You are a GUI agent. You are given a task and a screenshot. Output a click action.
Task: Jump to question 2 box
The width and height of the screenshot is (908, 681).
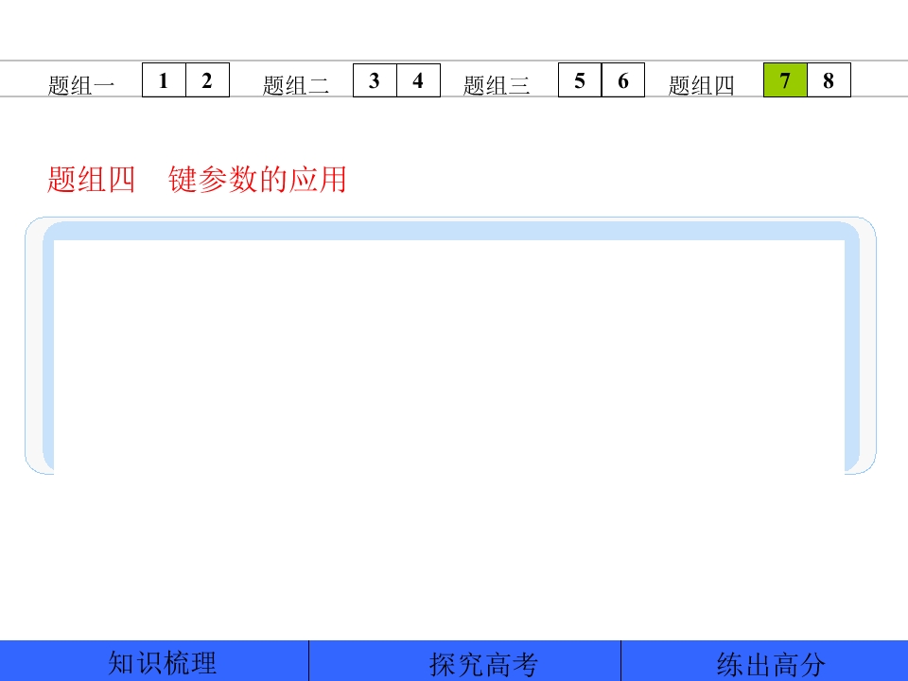[207, 79]
